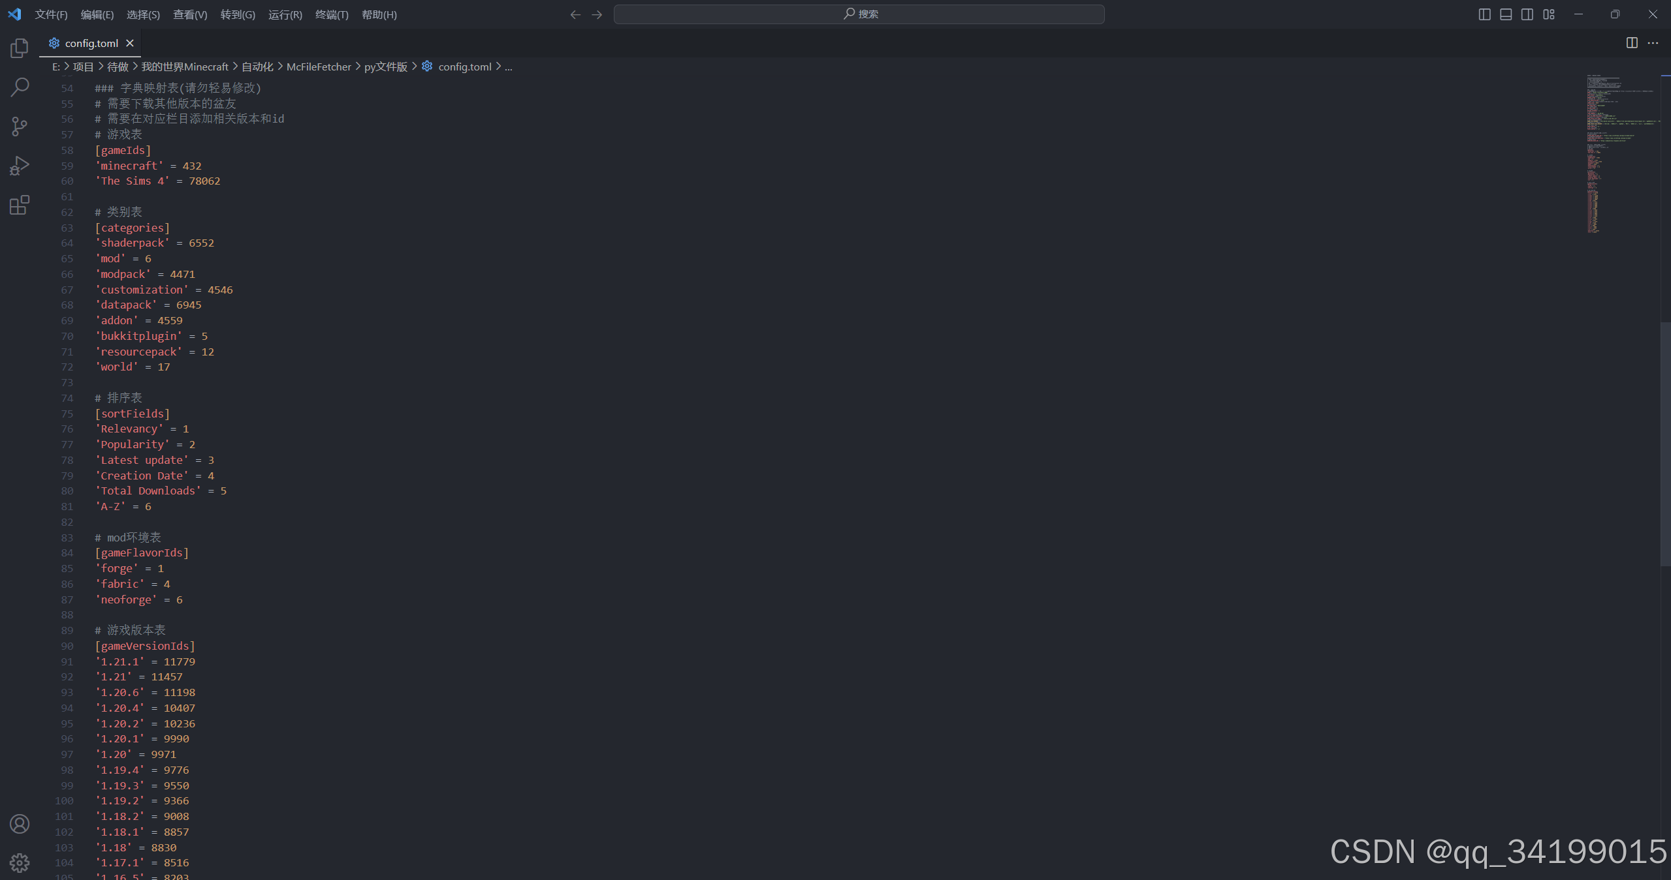Open the Source Control view

(x=20, y=127)
